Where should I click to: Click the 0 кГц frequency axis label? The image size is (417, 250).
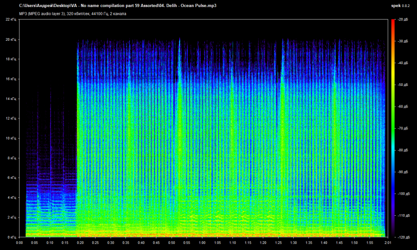click(12, 237)
